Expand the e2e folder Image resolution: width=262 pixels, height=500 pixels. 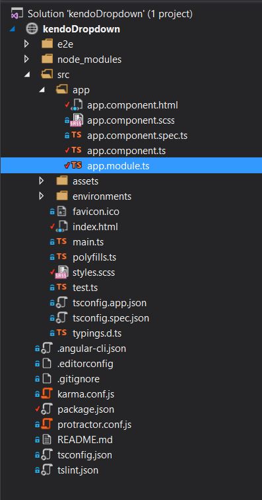coord(27,44)
